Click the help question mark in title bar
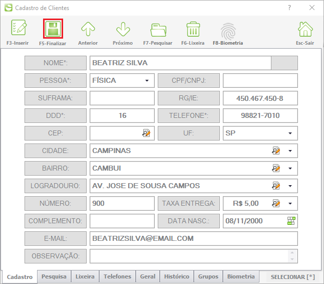Screen dimensions: 324x284 coord(289,8)
